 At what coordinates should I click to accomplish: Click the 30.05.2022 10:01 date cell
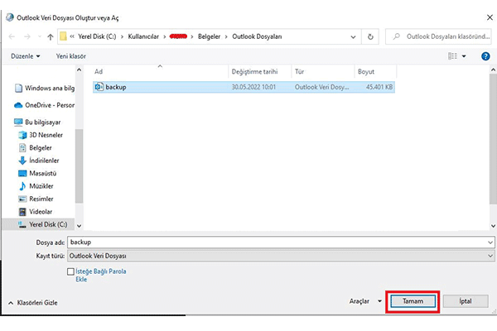click(x=253, y=87)
